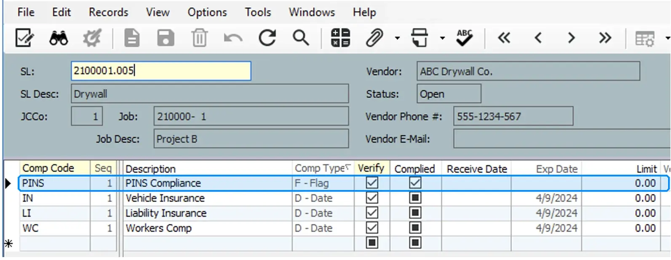Undo changes with the curved arrow icon
Image resolution: width=671 pixels, height=260 pixels.
233,38
